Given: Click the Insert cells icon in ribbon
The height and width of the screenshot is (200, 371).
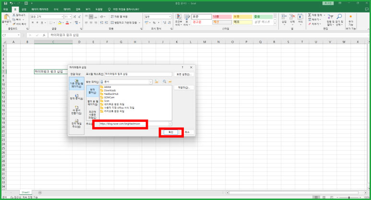Looking at the screenshot, I should (x=284, y=17).
